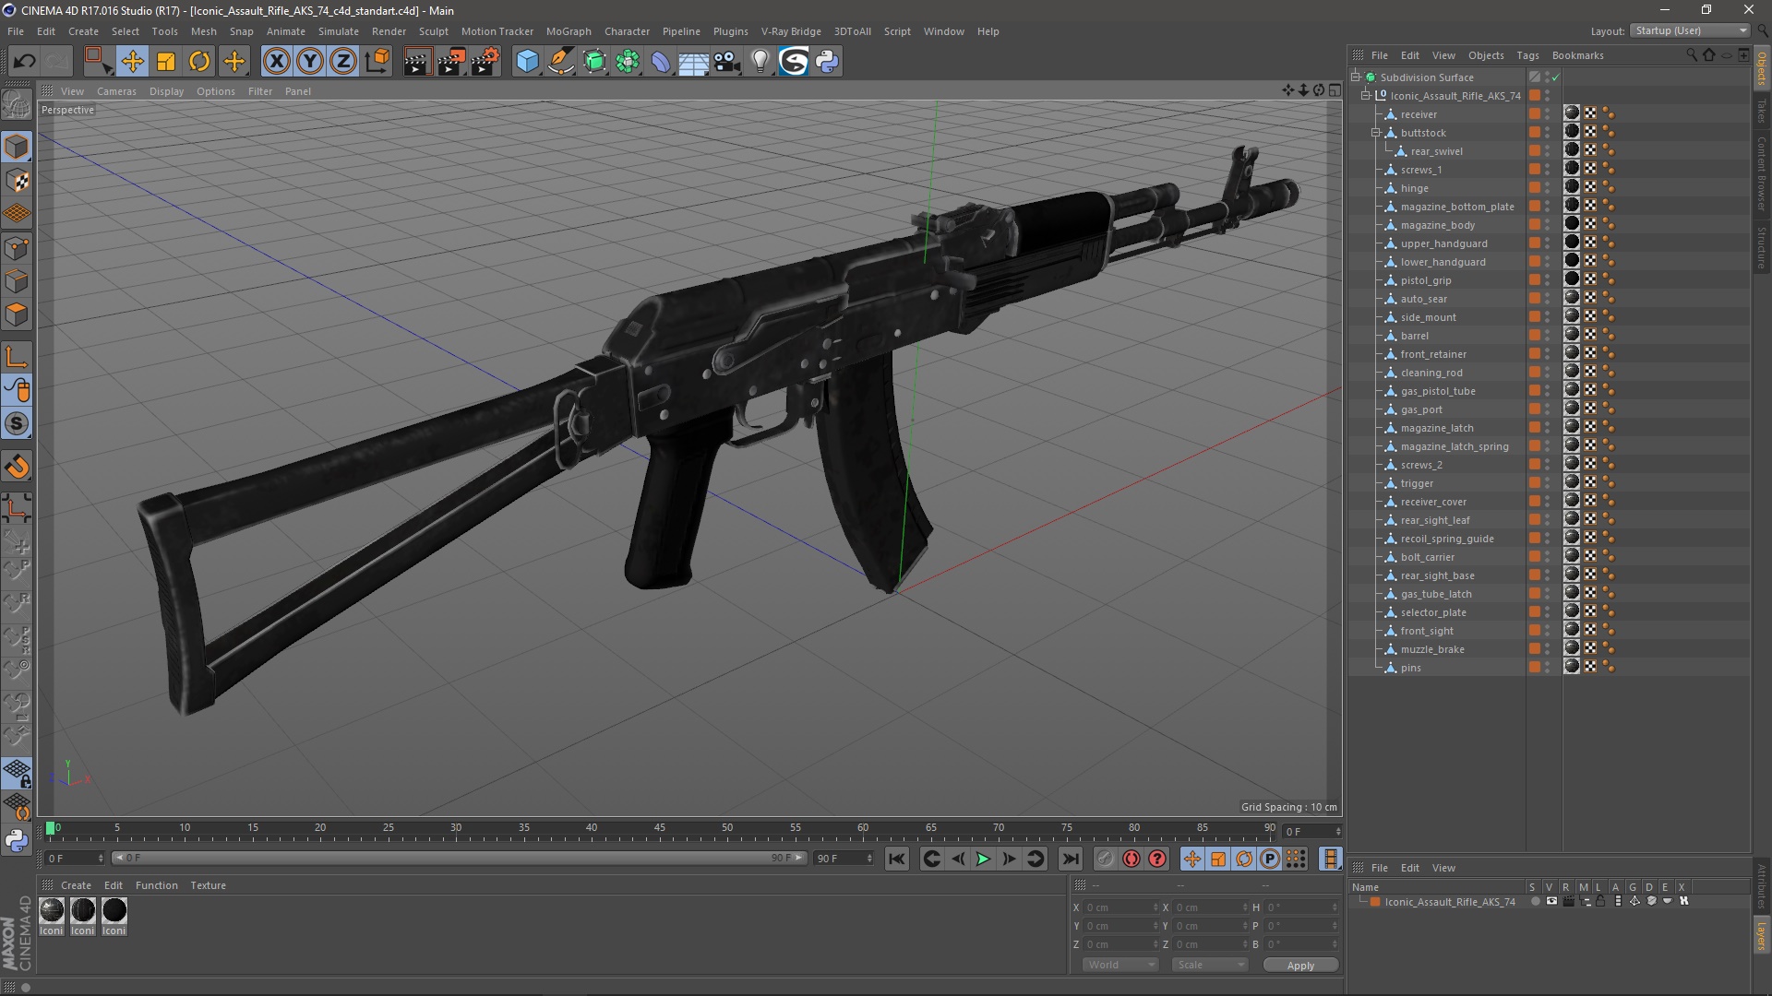Click the spline pen tool icon
This screenshot has width=1772, height=996.
(561, 62)
